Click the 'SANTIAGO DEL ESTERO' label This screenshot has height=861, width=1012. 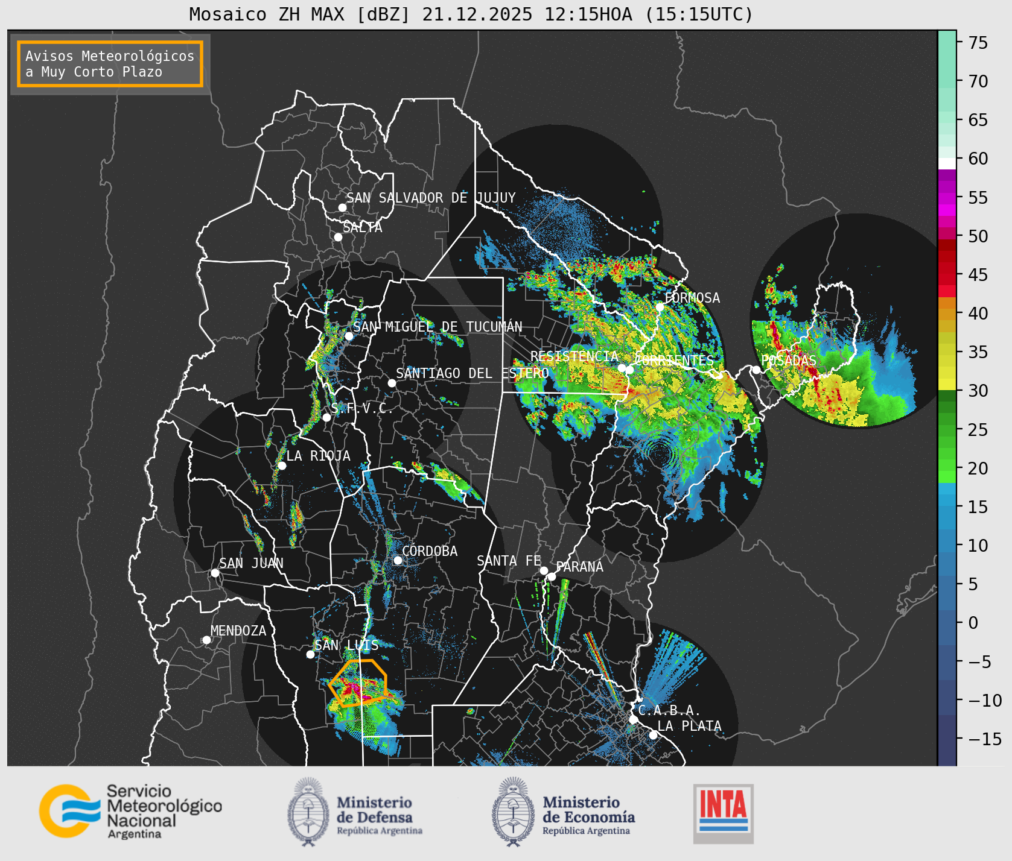click(473, 373)
